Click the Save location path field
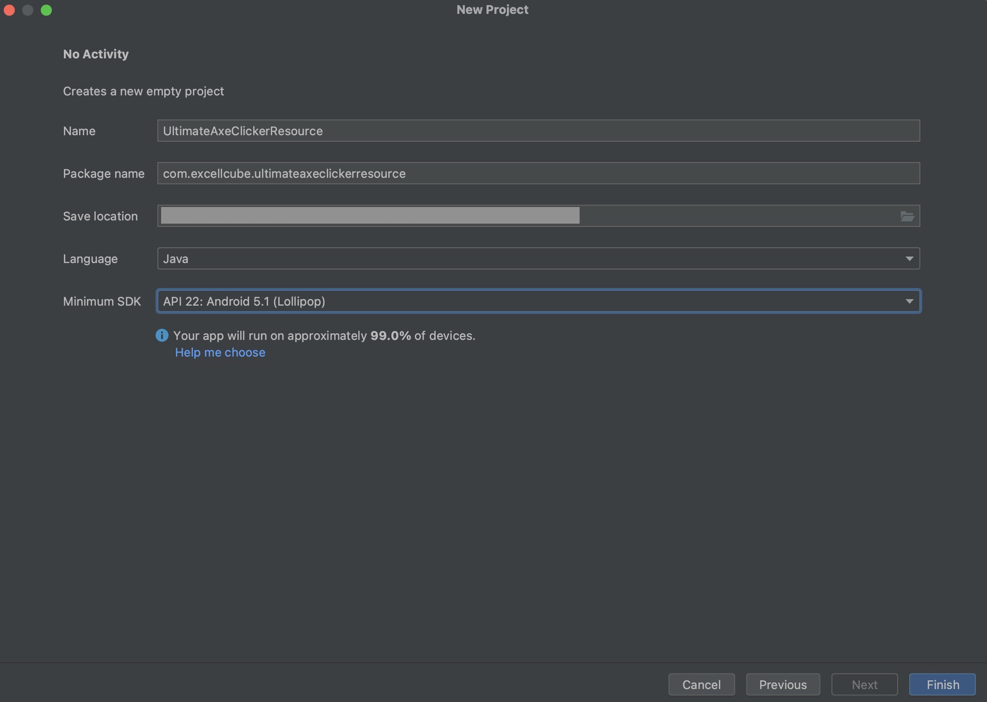987x702 pixels. point(509,216)
